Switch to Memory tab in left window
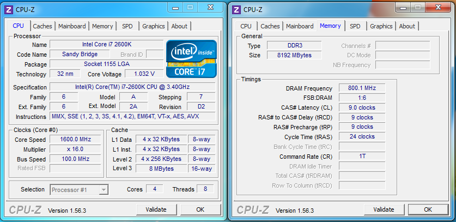 click(x=102, y=26)
